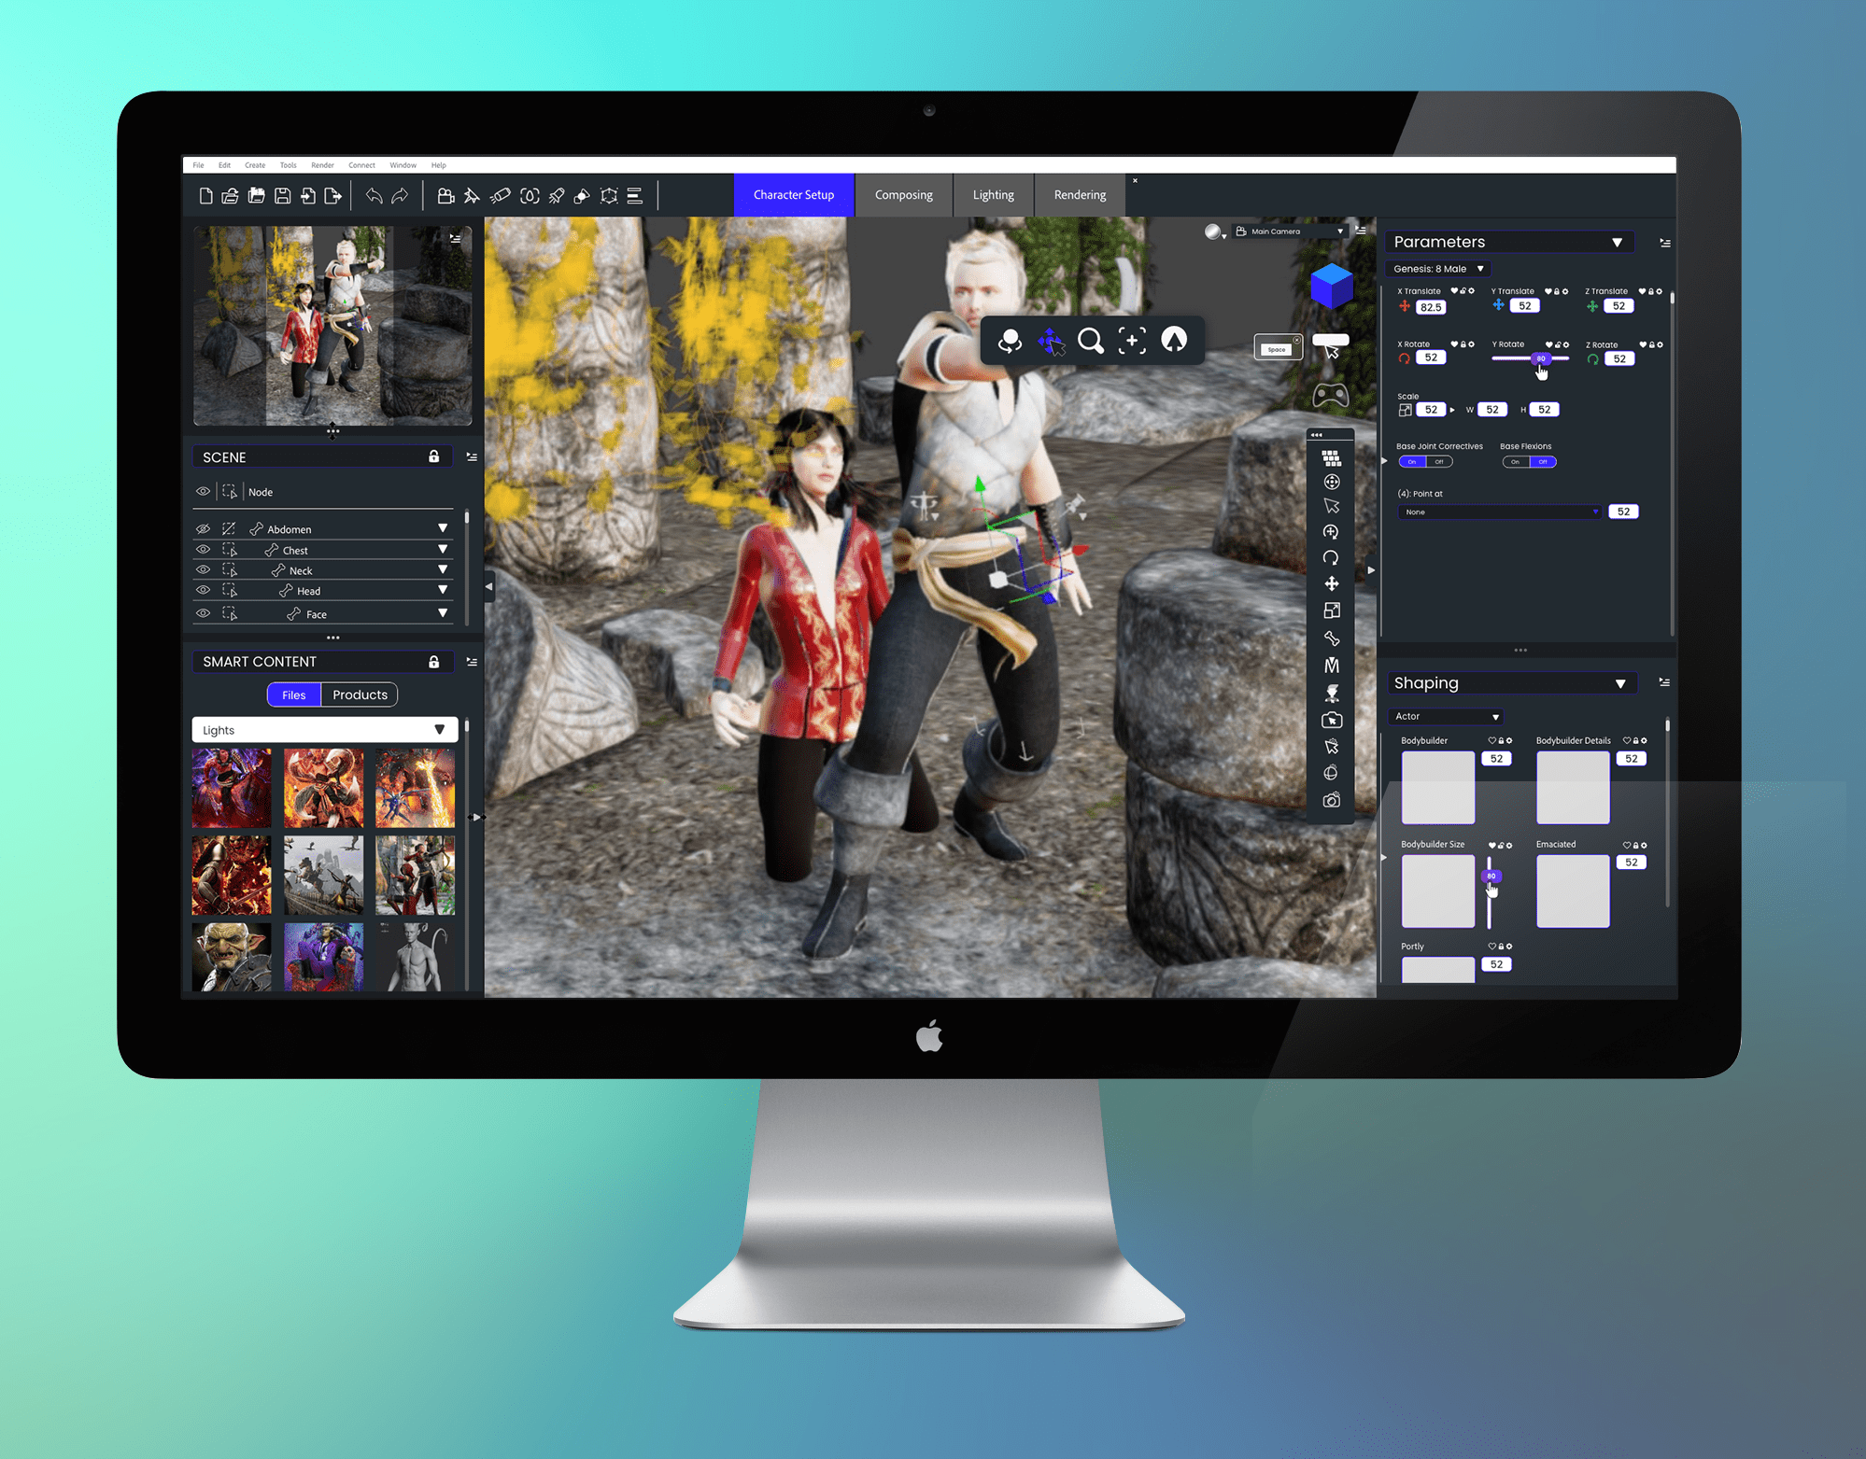This screenshot has height=1459, width=1866.
Task: Click the Save floppy disk icon
Action: point(282,195)
